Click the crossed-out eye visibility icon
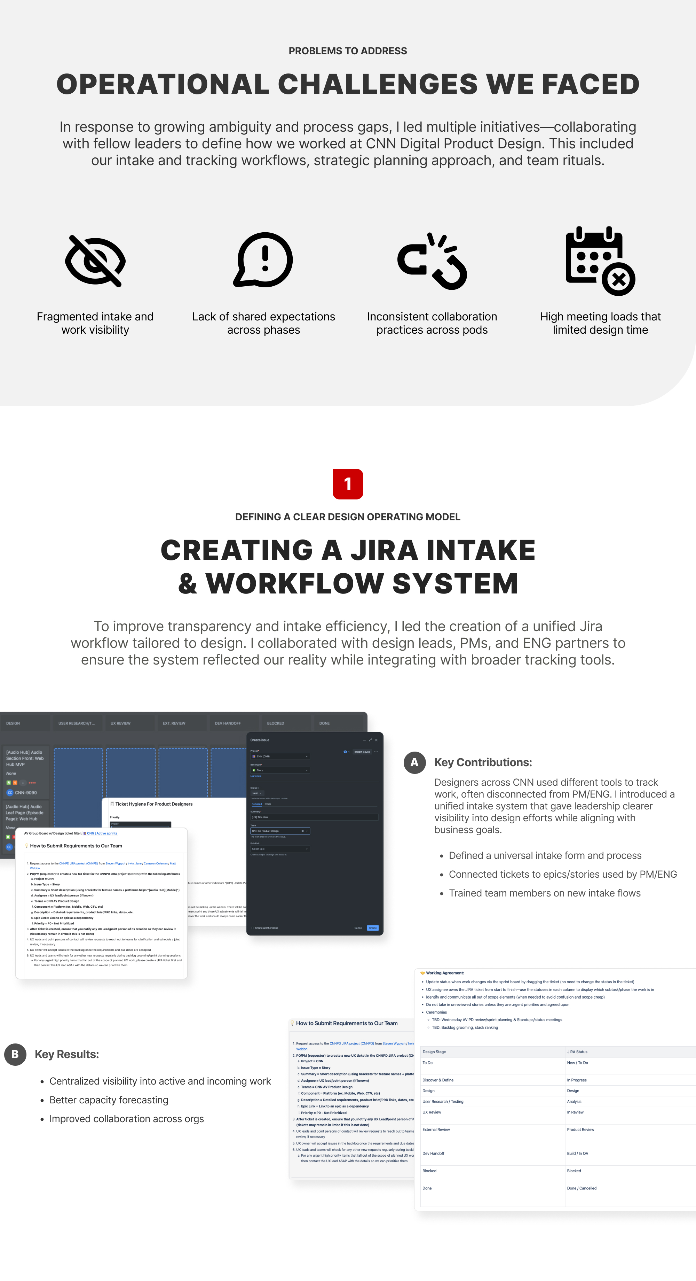The image size is (696, 1281). tap(95, 261)
